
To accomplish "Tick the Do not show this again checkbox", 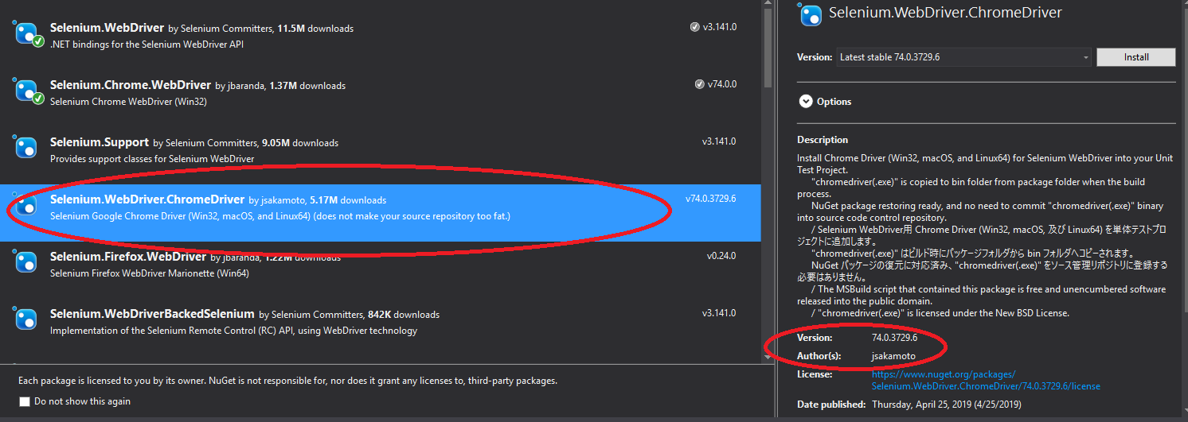I will pos(25,401).
